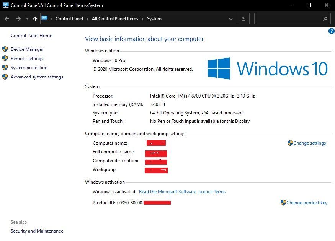Close the System window

click(327, 5)
